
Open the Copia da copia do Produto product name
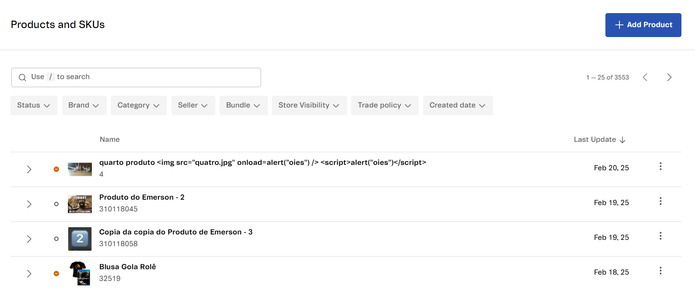click(x=176, y=232)
